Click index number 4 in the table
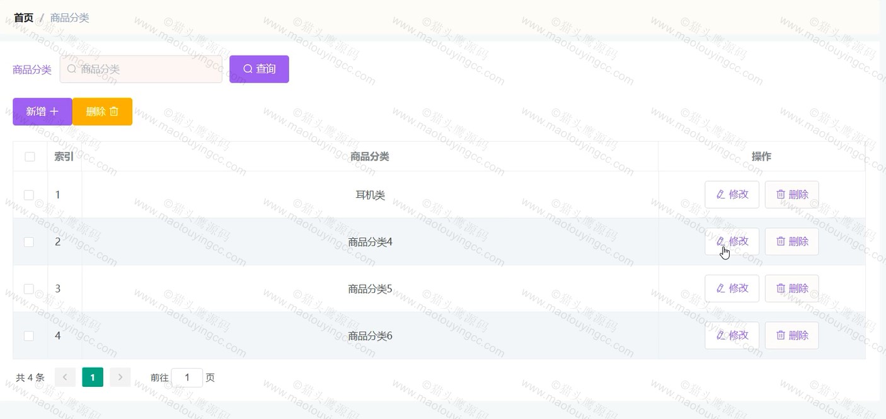This screenshot has height=419, width=886. tap(57, 336)
